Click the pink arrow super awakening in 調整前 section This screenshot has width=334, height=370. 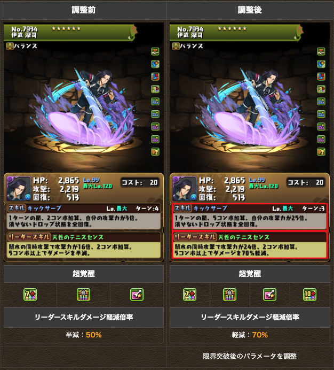coord(137,295)
